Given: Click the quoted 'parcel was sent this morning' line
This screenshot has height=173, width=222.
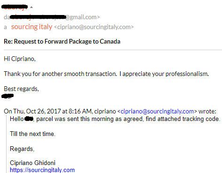Looking at the screenshot, I should coord(115,119).
